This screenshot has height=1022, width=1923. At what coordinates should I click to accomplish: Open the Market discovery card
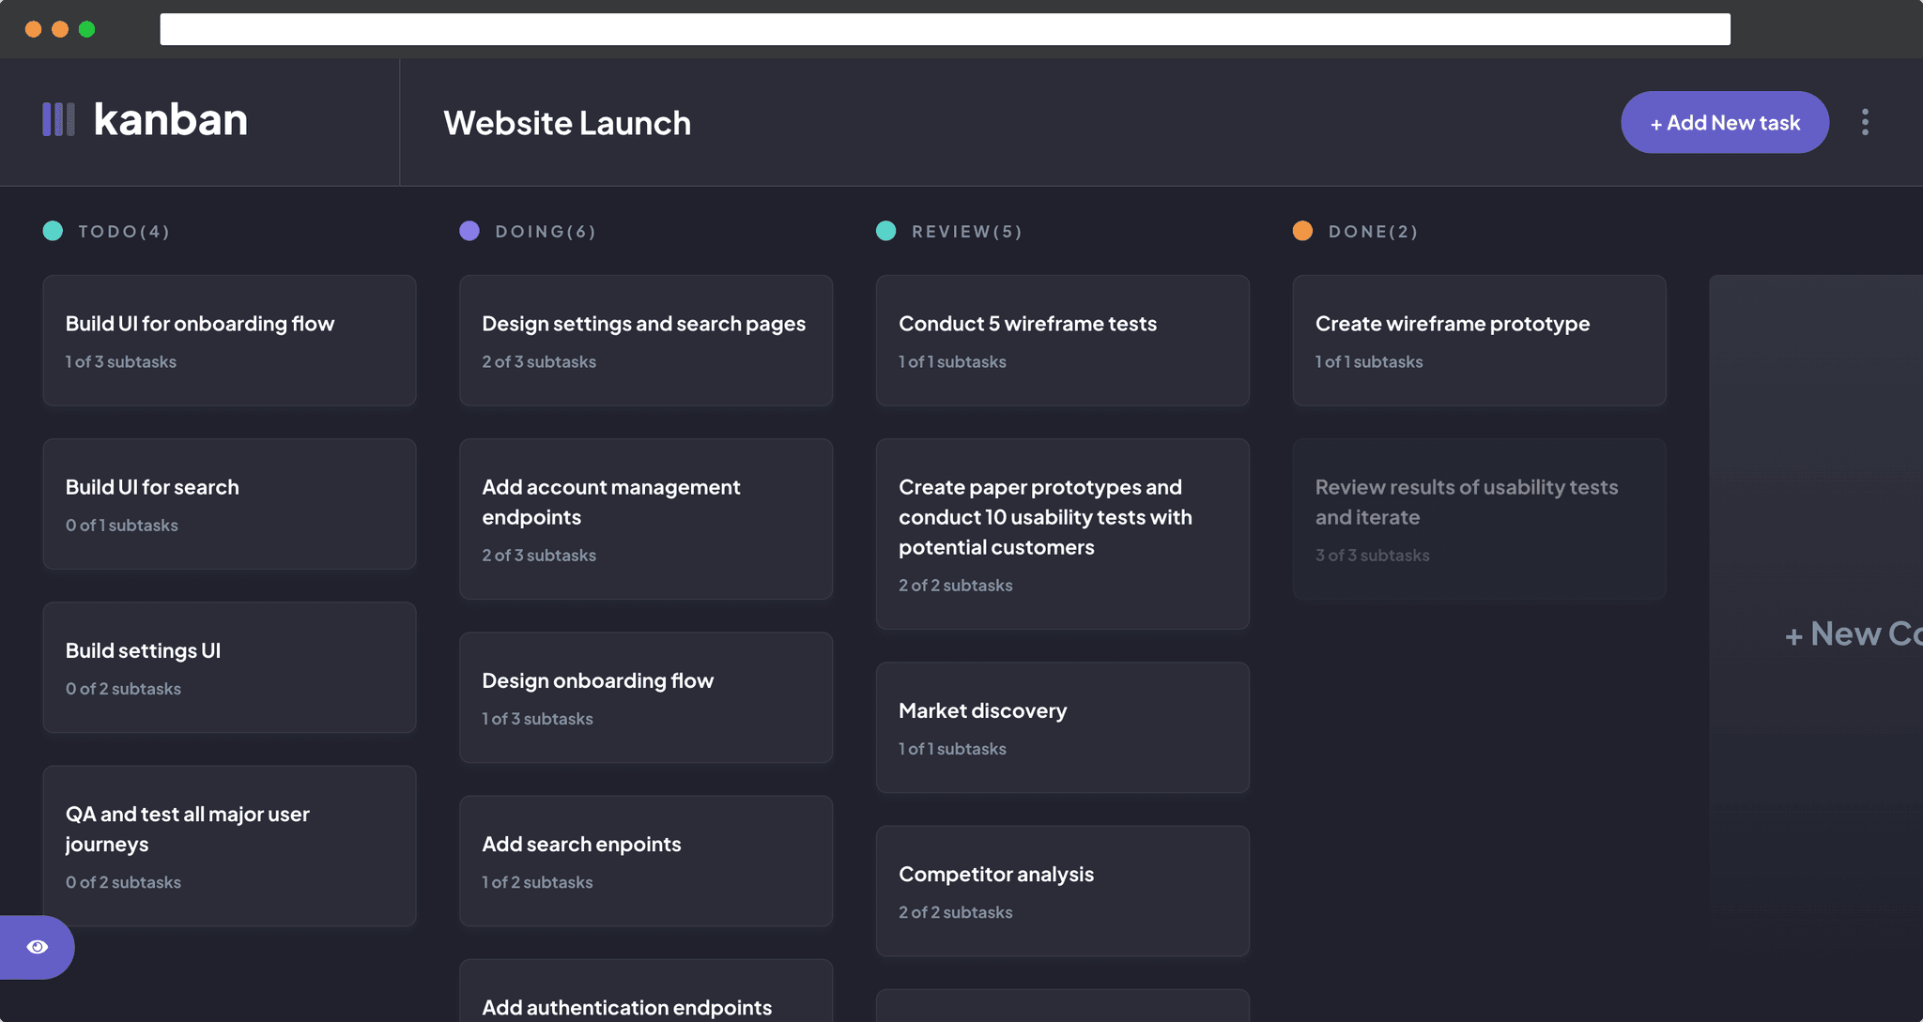[1062, 727]
